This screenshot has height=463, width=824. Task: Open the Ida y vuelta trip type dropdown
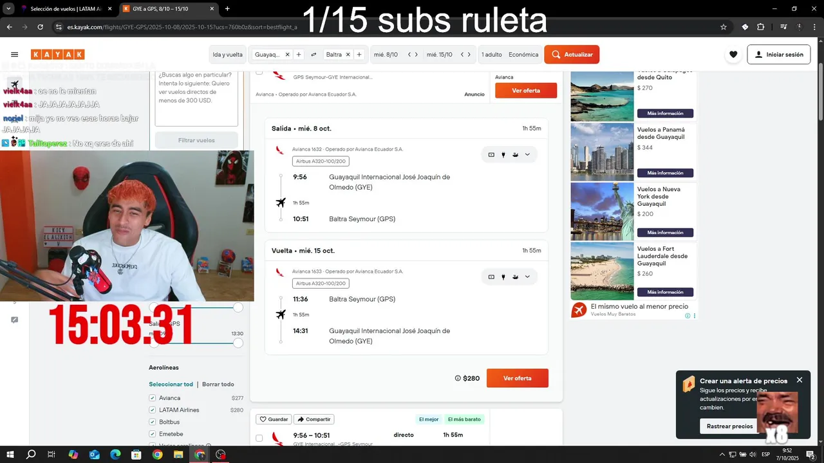(228, 55)
